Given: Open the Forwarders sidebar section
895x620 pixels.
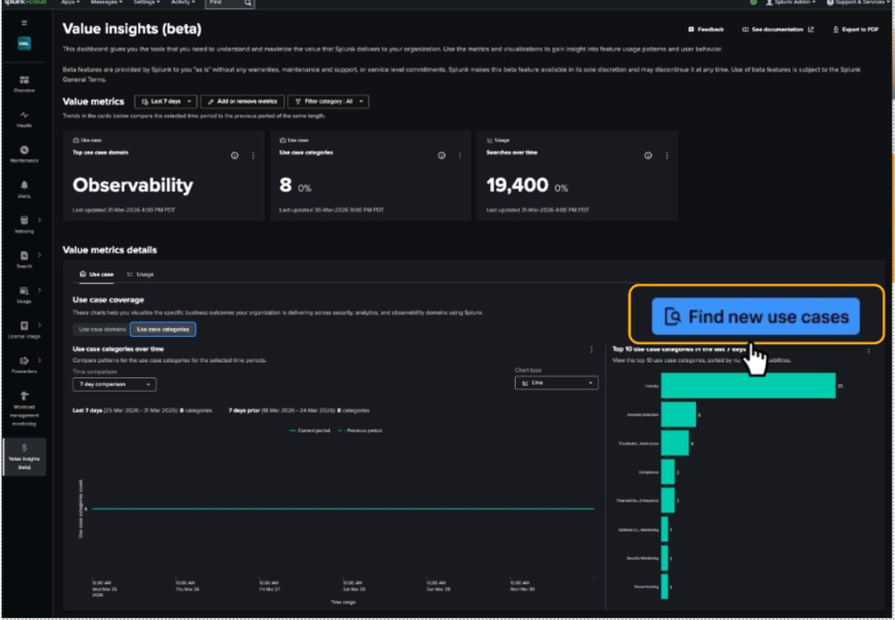Looking at the screenshot, I should point(24,365).
